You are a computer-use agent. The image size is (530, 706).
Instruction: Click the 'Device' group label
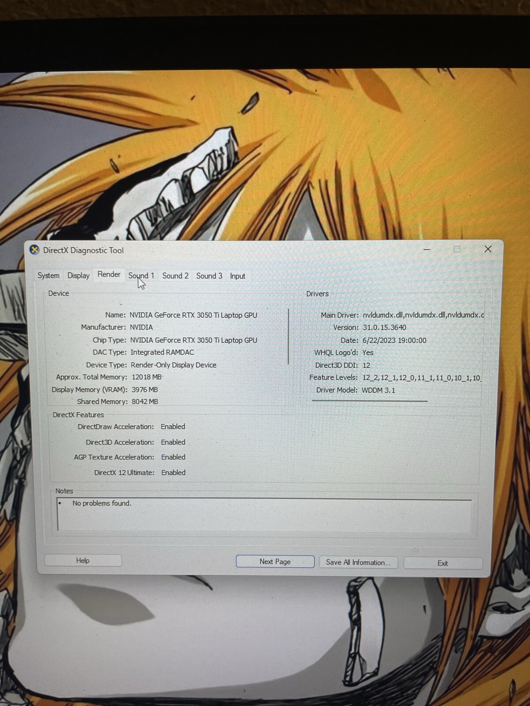click(x=59, y=293)
